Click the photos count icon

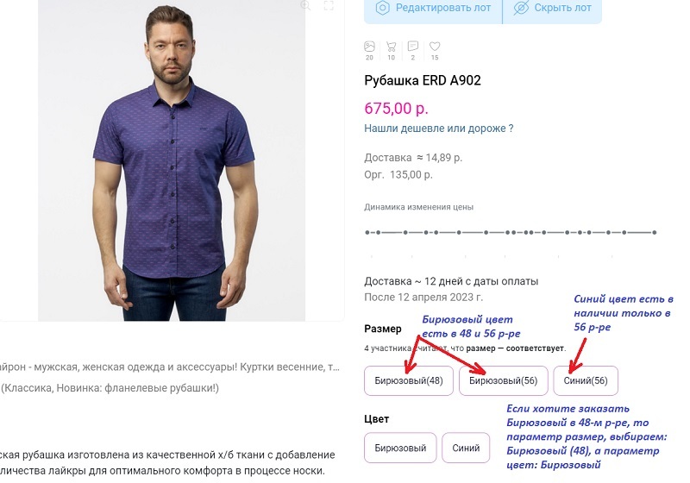(369, 46)
